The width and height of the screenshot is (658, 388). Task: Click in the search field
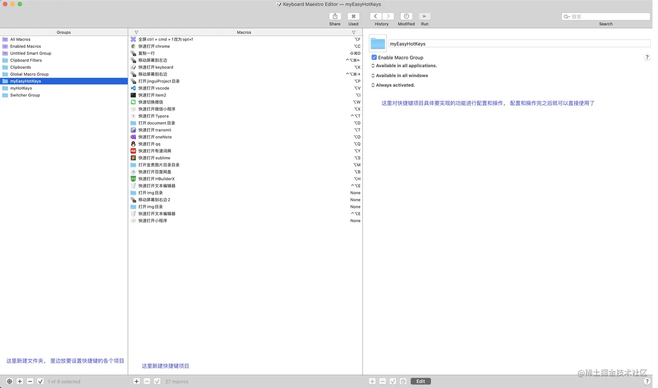pos(606,17)
